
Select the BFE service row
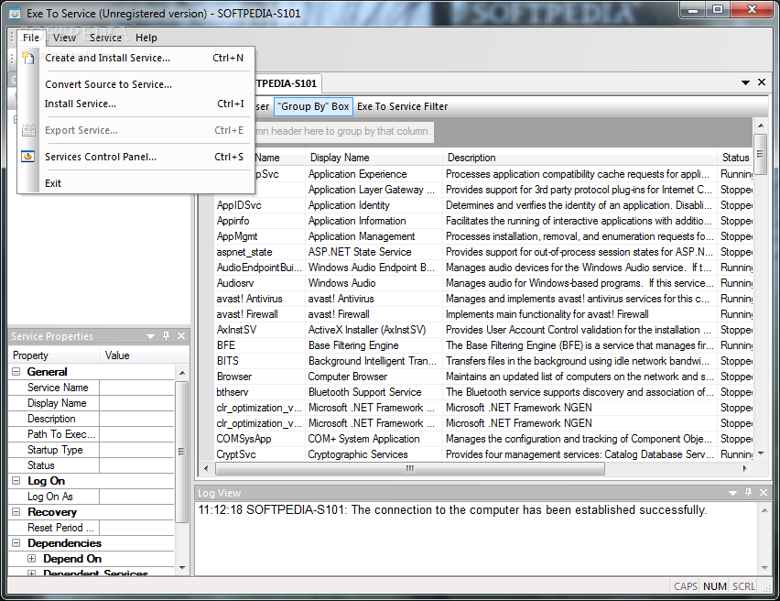pyautogui.click(x=483, y=345)
